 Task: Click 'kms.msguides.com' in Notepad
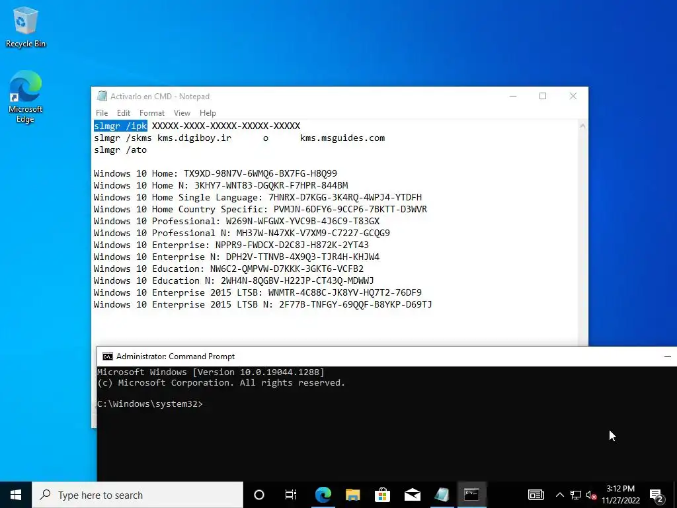[x=342, y=138]
